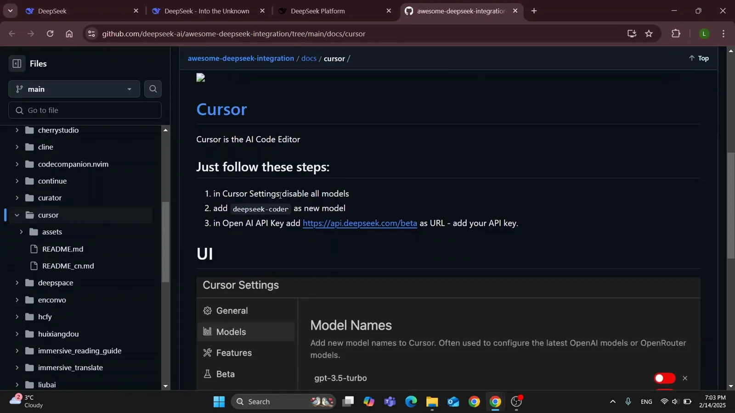This screenshot has width=735, height=413.
Task: View site information icon
Action: click(x=91, y=33)
